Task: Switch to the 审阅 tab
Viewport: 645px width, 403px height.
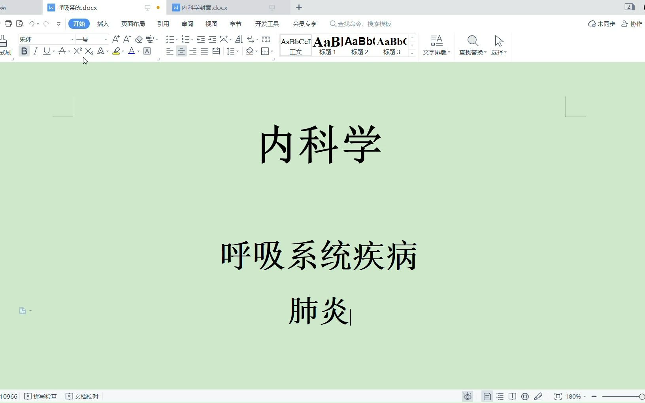Action: 187,24
